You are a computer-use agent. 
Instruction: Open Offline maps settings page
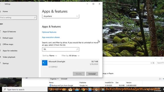coord(8,44)
